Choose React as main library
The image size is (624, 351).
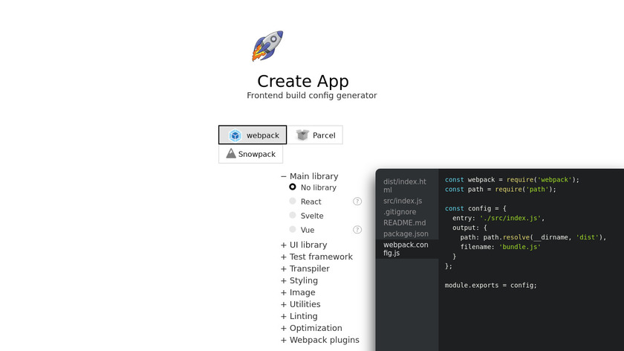tap(293, 202)
